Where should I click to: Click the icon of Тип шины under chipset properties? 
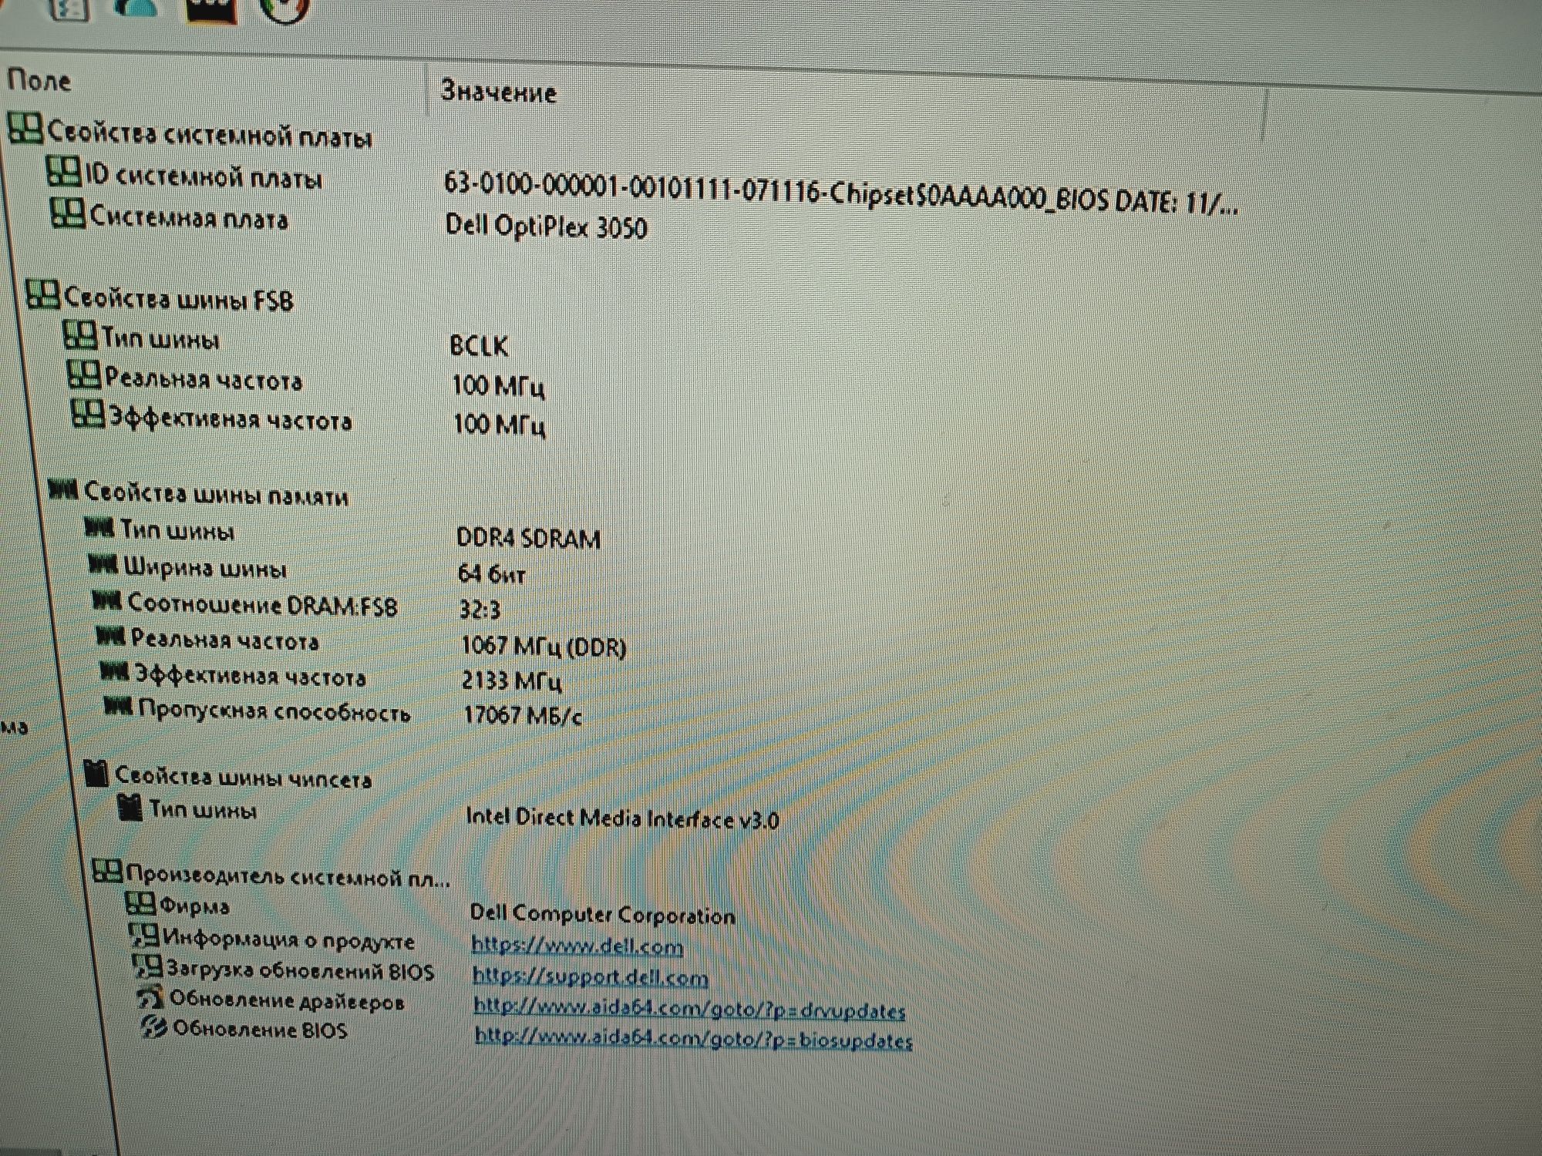coord(130,807)
